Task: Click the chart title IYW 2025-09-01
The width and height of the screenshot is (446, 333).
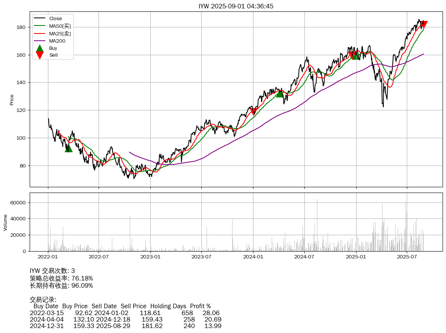Action: pyautogui.click(x=236, y=6)
